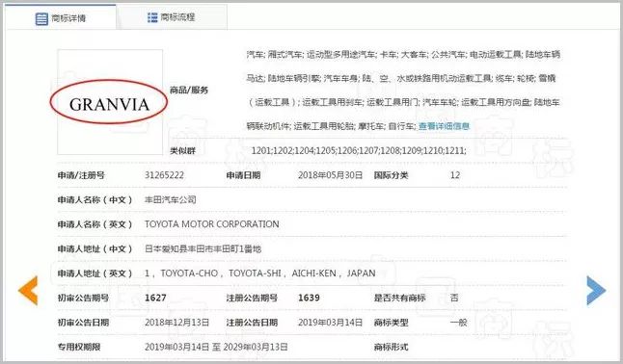The width and height of the screenshot is (623, 364).
Task: Go to next trademark with blue arrow
Action: pos(596,290)
